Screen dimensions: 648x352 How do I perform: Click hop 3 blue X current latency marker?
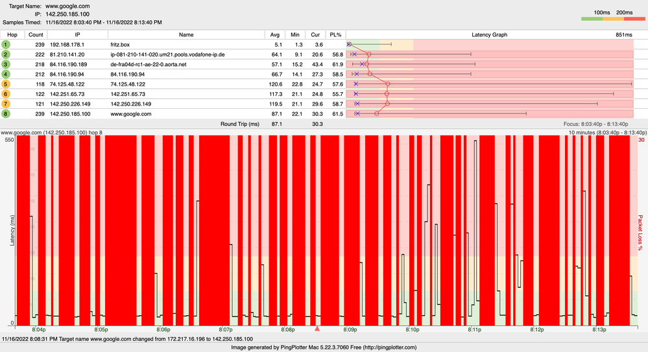pos(362,64)
